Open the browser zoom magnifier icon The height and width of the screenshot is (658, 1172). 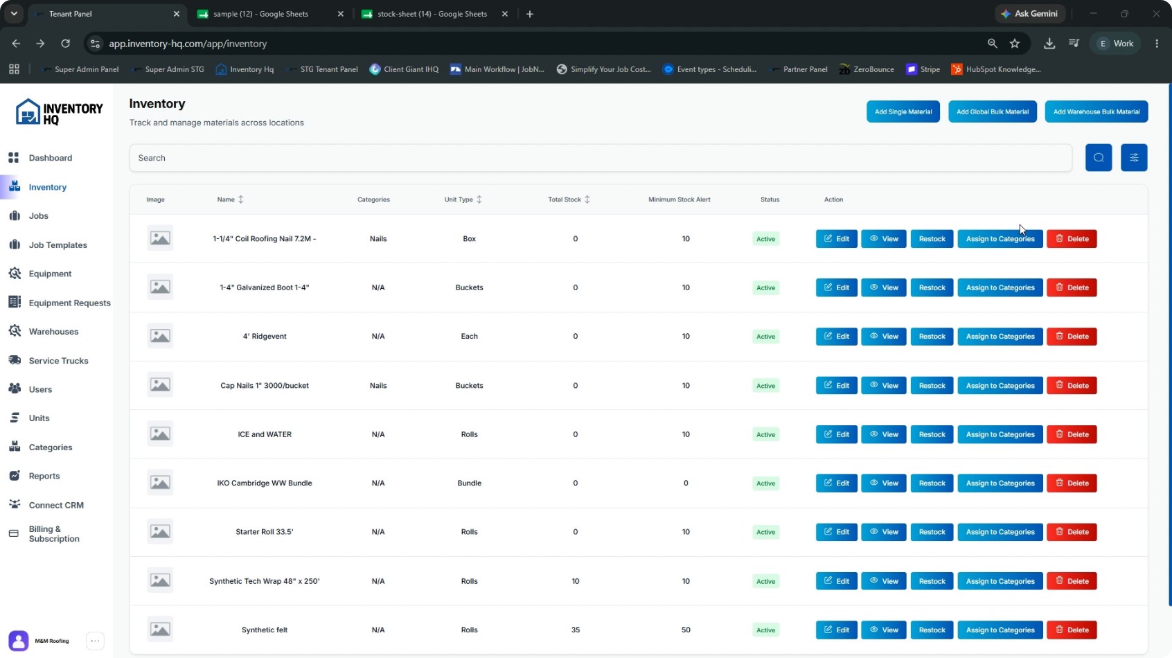(993, 43)
